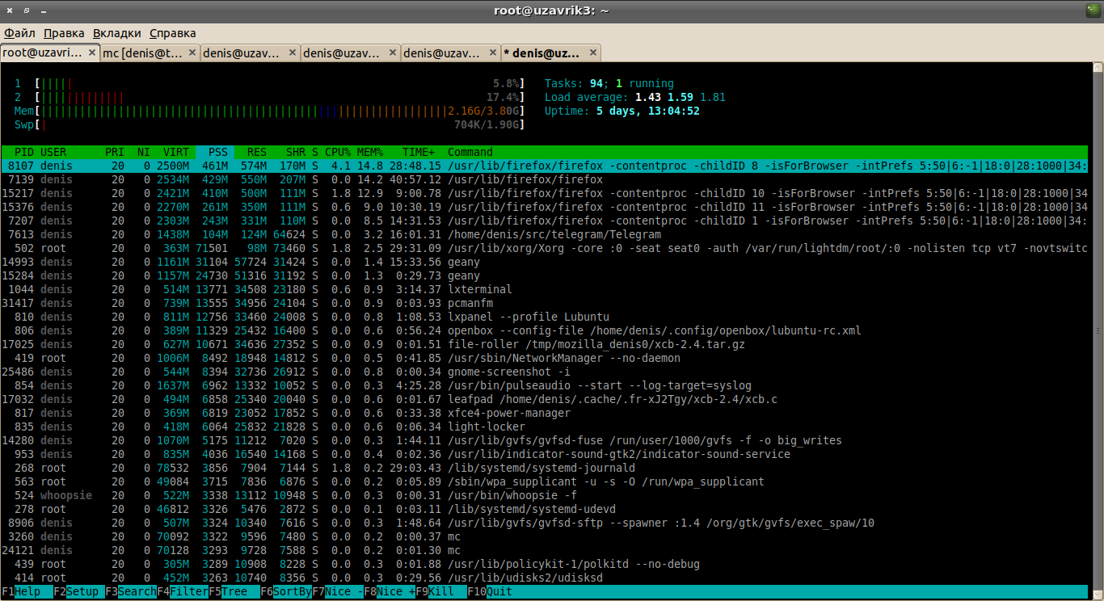Click F10 Quit to exit htop
1104x601 pixels.
[490, 591]
